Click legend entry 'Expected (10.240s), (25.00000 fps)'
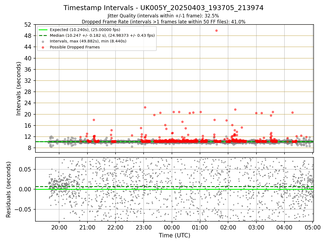This screenshot has height=245, width=327. (x=85, y=30)
